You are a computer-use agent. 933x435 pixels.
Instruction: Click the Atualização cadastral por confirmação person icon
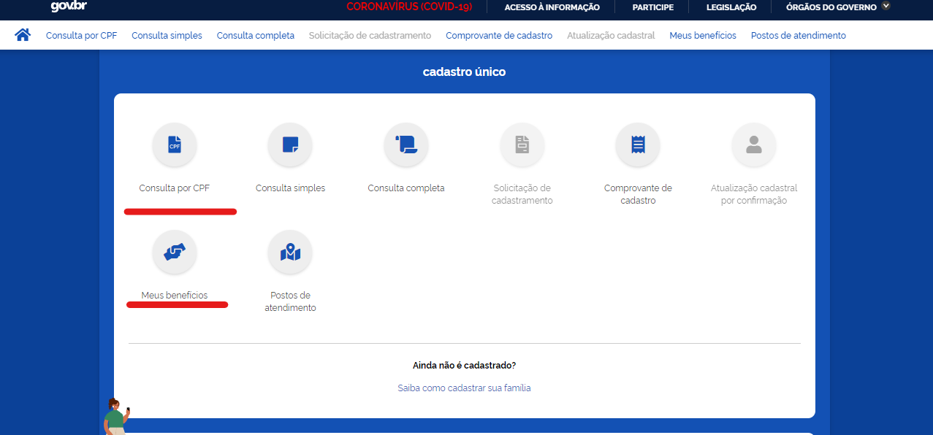(753, 145)
